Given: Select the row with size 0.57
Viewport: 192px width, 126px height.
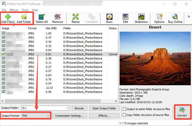Looking at the screenshot, I should pos(59,71).
